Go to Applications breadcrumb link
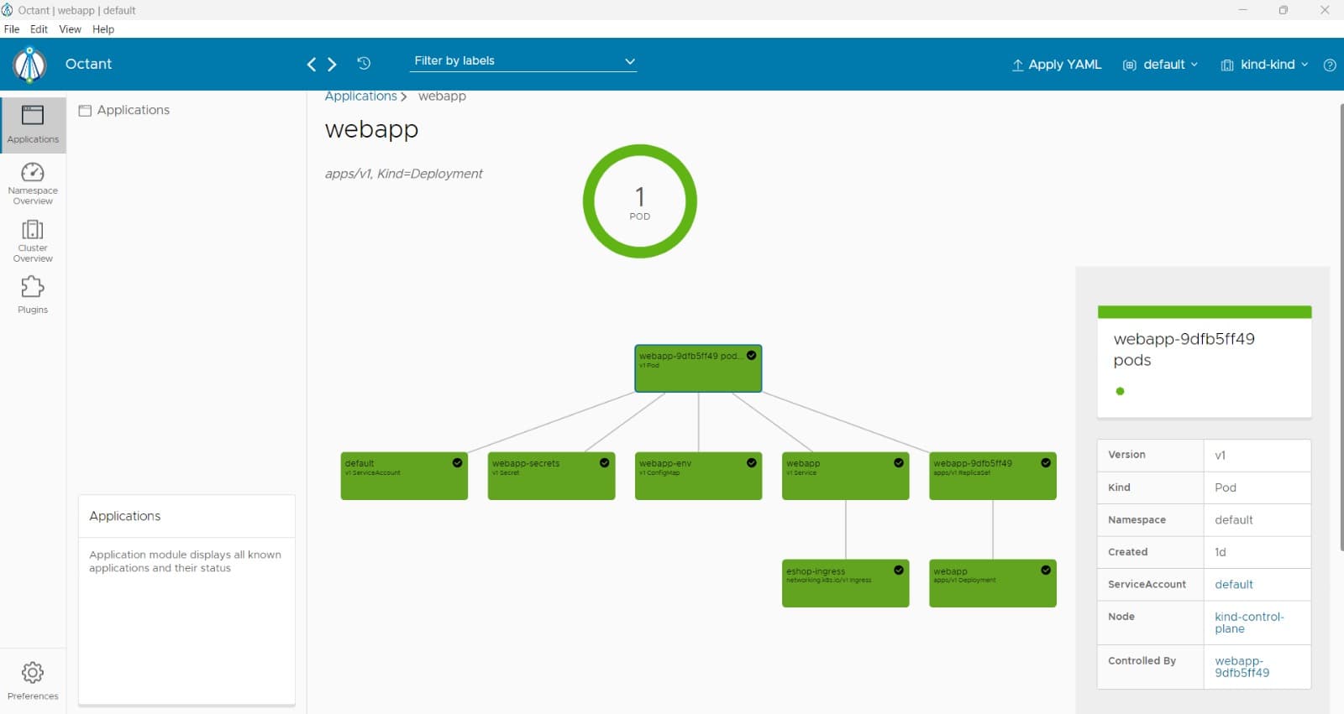The height and width of the screenshot is (714, 1344). [x=361, y=96]
